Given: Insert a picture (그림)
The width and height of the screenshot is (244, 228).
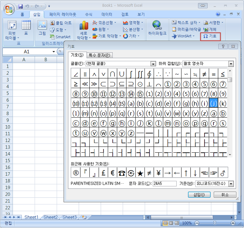Looking at the screenshot, I should point(42,28).
